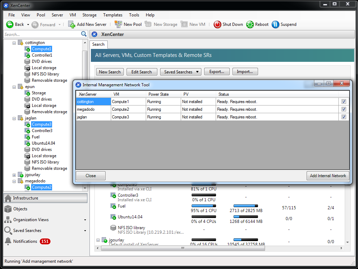Click Close in Network Tool dialog

click(91, 176)
